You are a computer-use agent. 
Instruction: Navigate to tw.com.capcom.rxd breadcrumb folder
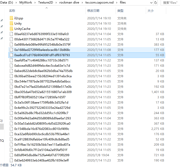99,3
